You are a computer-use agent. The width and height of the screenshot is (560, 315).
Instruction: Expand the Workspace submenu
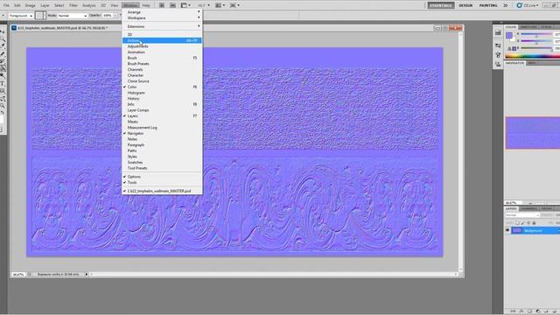[162, 17]
